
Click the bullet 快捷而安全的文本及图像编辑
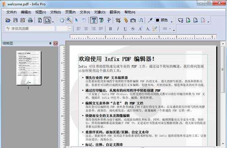(108, 116)
